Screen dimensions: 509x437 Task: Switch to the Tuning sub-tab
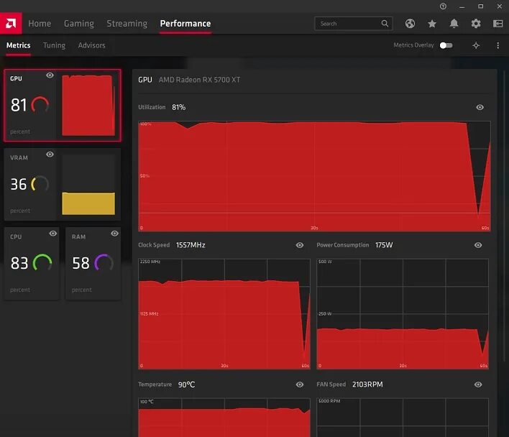(x=54, y=45)
